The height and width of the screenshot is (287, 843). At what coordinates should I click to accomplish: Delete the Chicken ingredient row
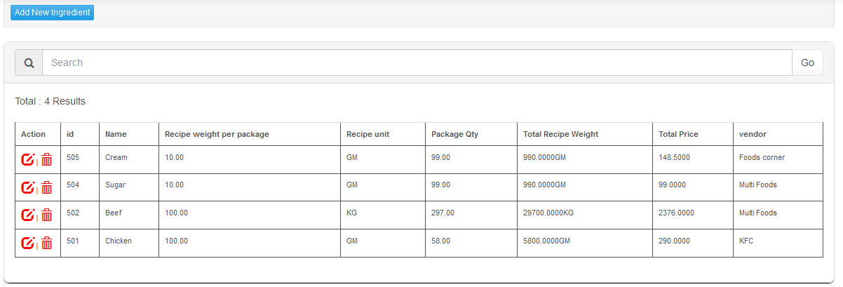47,243
